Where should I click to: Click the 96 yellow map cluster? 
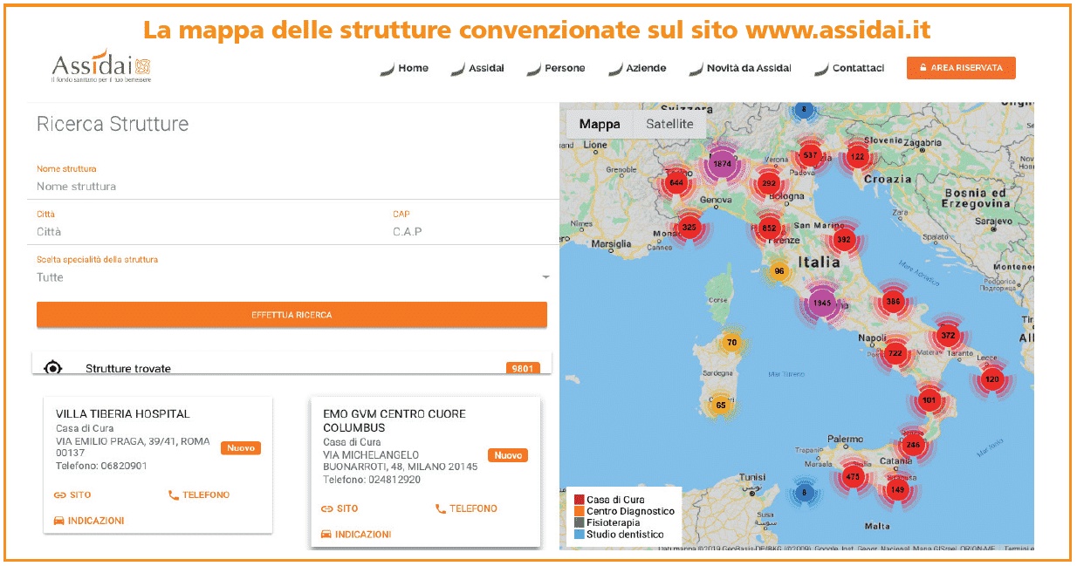[x=779, y=271]
